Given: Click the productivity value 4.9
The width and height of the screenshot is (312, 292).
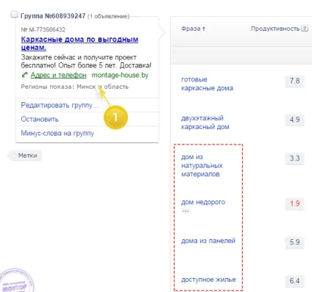Looking at the screenshot, I should pos(294,120).
